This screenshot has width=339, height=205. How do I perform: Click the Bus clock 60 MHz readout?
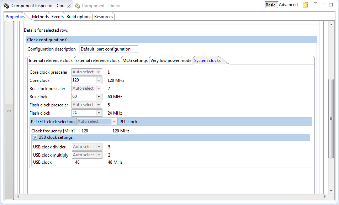115,97
